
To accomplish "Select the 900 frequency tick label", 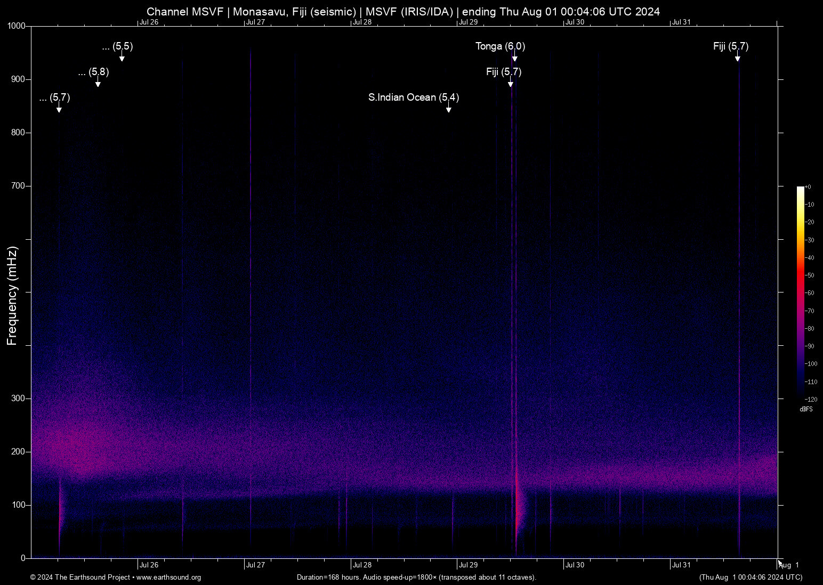I will coord(19,79).
